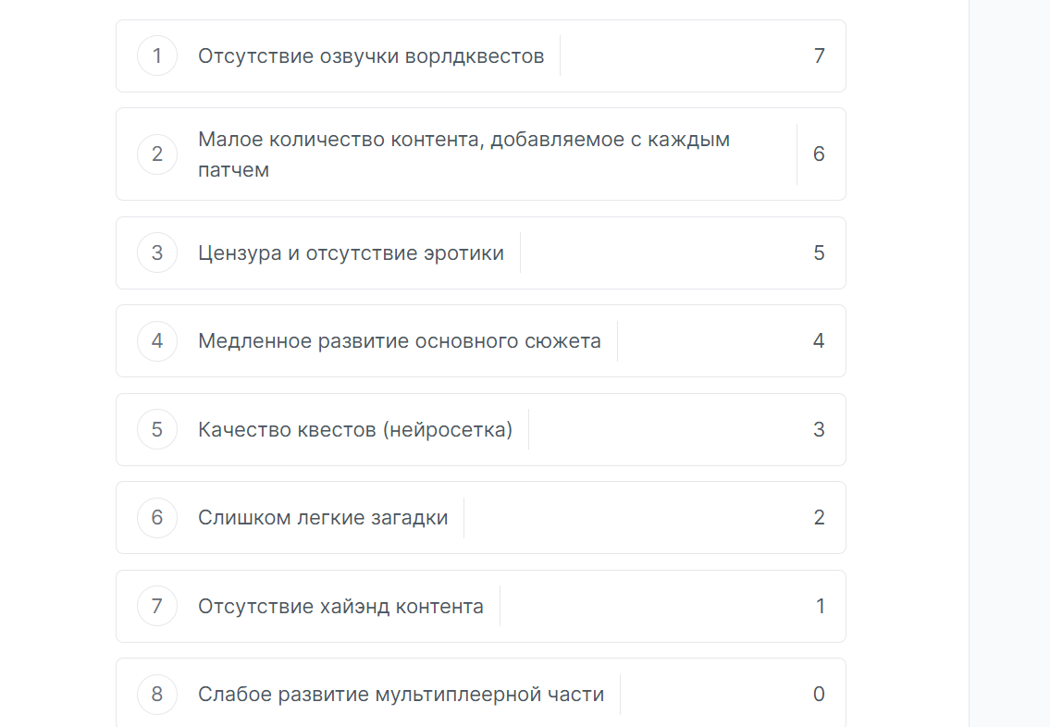Select 'Отсутствие озвучки ворлдквестов' option
The image size is (1050, 727).
point(371,55)
